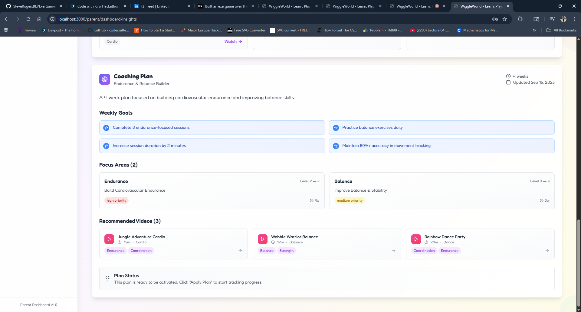Open Wobble Warrior Balance via its arrow
The width and height of the screenshot is (581, 312).
point(394,251)
